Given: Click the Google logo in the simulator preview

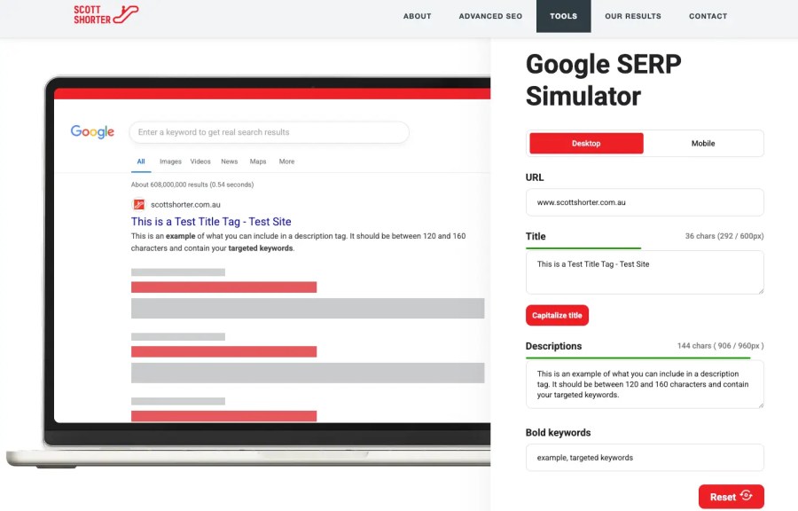Looking at the screenshot, I should click(92, 131).
